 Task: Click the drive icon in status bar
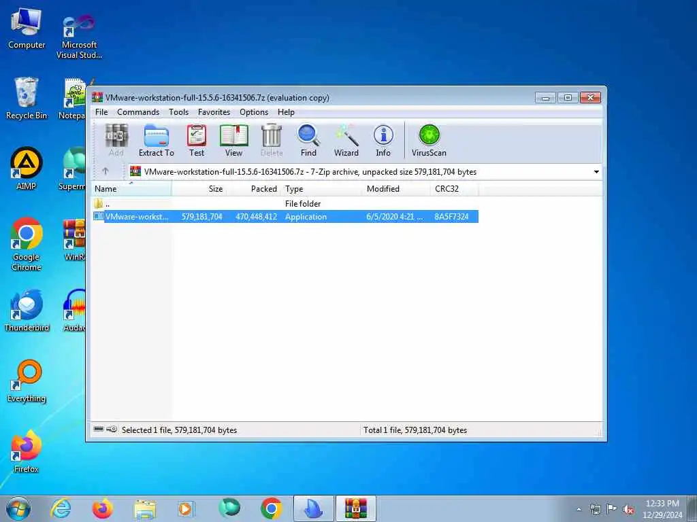99,430
